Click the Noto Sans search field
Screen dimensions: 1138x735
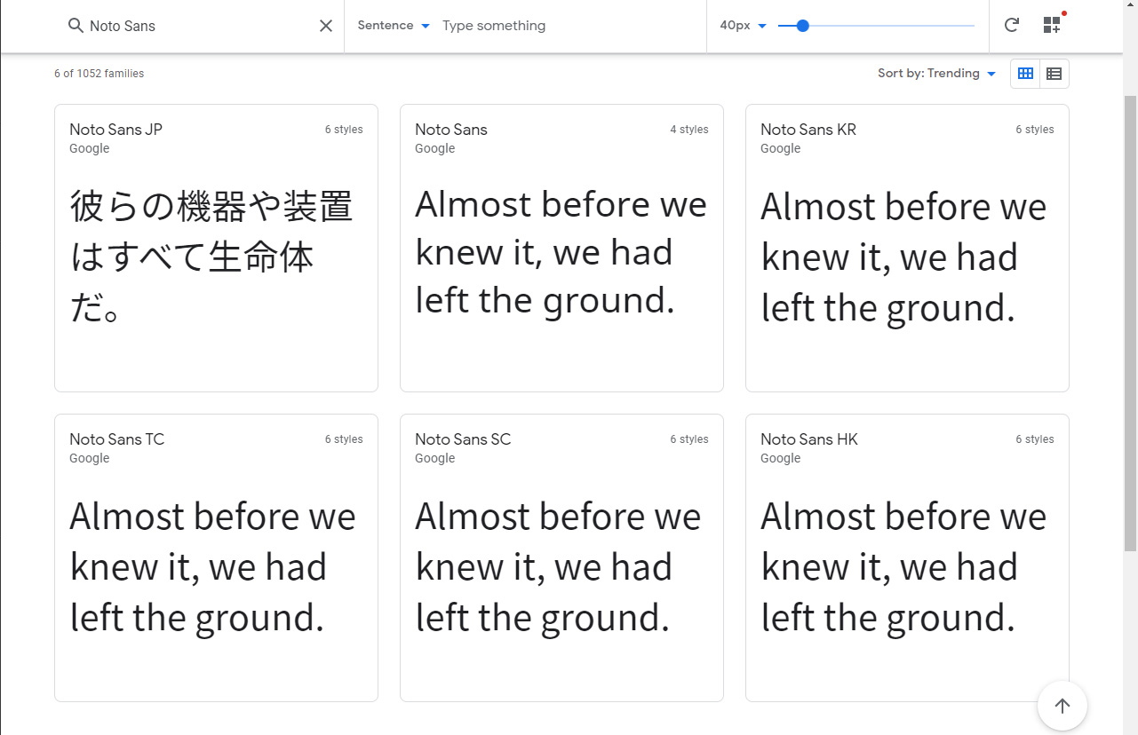[x=201, y=26]
